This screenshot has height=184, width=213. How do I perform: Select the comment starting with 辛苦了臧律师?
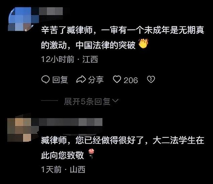(123, 37)
